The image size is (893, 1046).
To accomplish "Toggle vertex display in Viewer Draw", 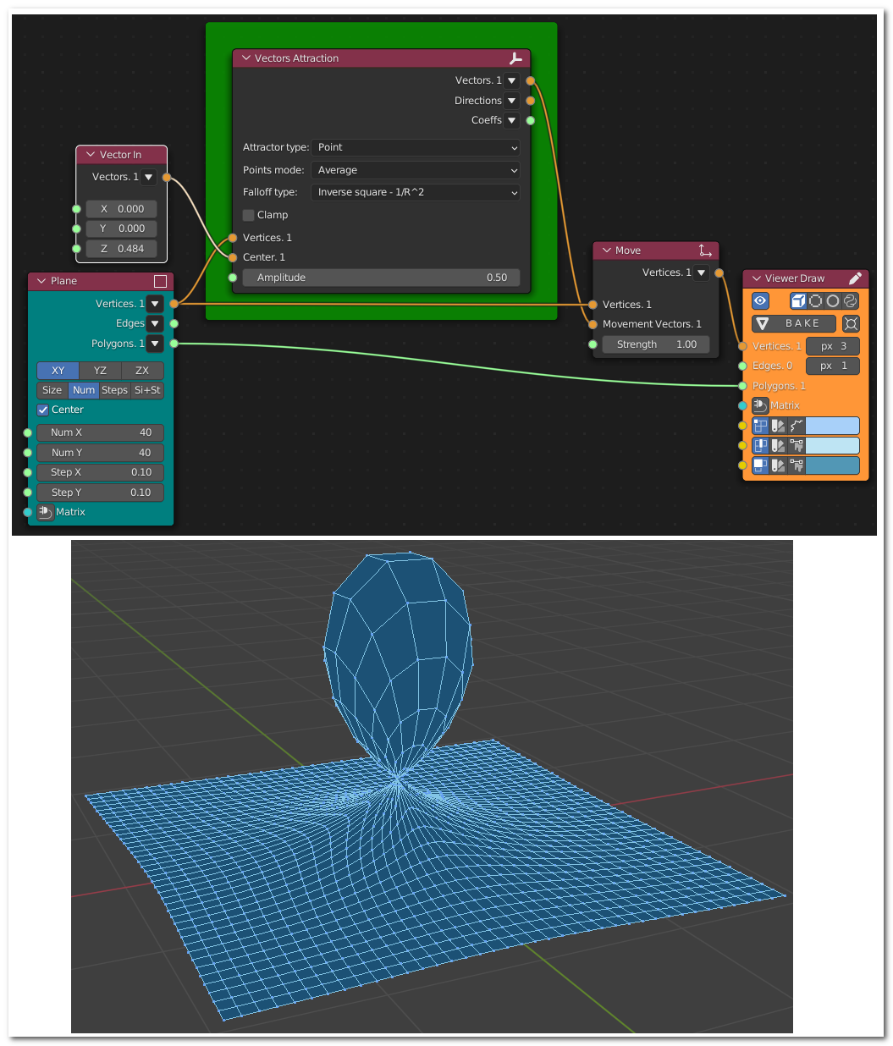I will pyautogui.click(x=760, y=426).
